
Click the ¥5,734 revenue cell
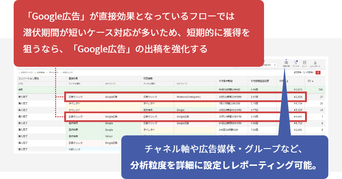298,104
